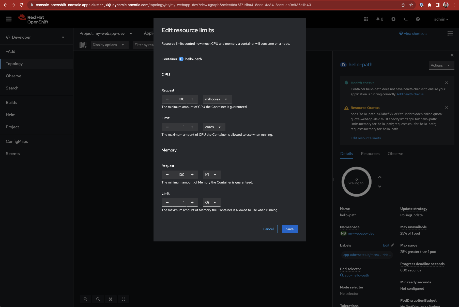
Task: Open the millicores unit dropdown
Action: [x=217, y=99]
